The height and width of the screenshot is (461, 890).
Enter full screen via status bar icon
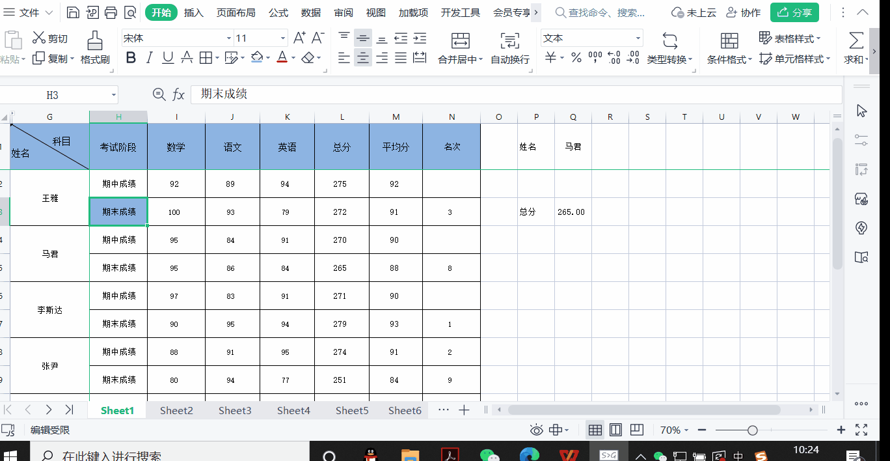(x=861, y=430)
